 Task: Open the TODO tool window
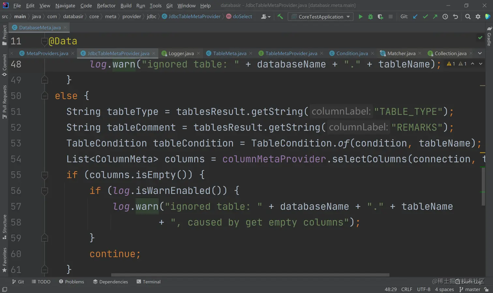point(41,282)
